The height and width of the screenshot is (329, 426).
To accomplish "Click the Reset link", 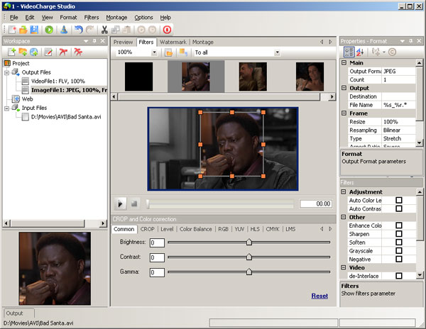I will pos(319,296).
